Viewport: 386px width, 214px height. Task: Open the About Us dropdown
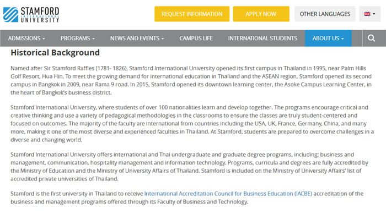tap(328, 39)
